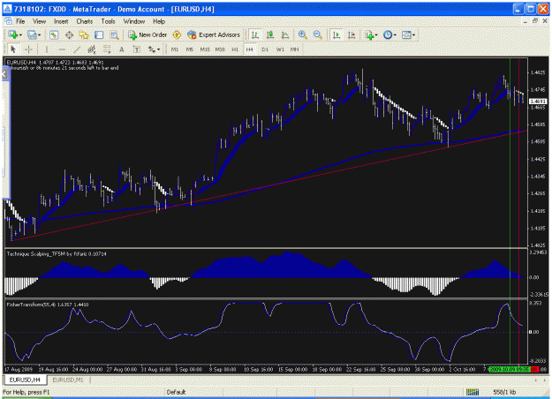Select the Trendline drawing tool
Screen dimensions: 552x399
77,49
